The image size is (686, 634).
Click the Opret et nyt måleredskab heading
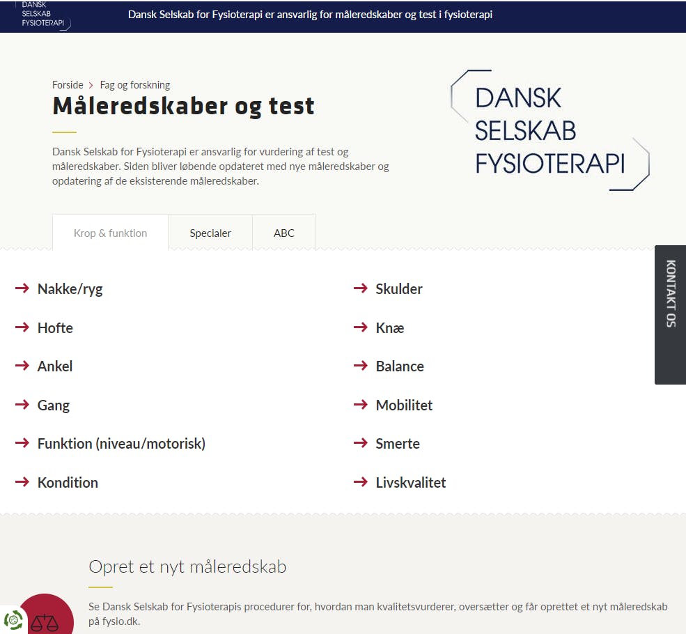tap(187, 566)
